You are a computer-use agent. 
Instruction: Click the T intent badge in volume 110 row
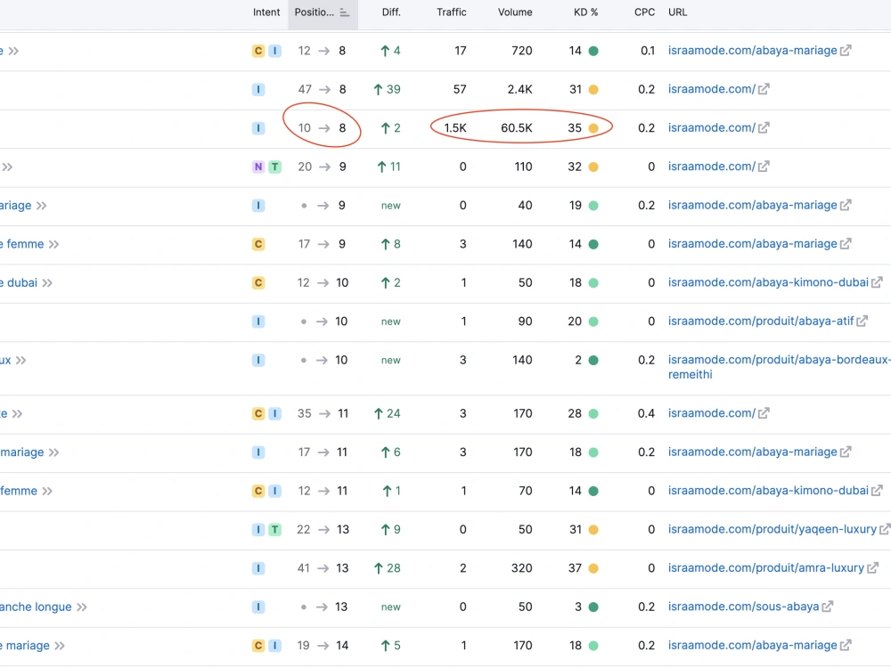[274, 167]
